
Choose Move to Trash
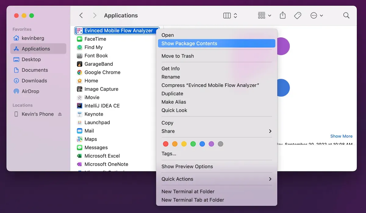[x=217, y=56]
